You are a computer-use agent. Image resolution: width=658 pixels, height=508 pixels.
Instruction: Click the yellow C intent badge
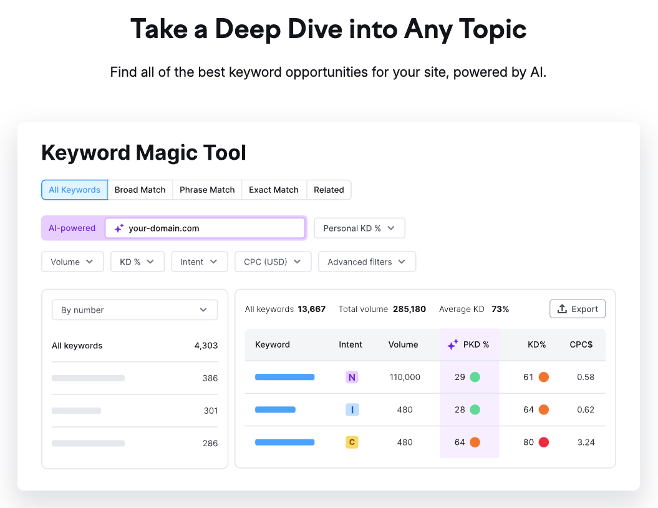[352, 442]
